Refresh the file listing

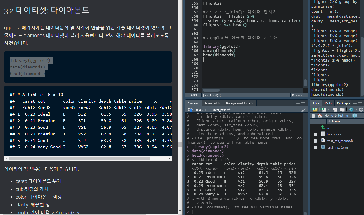click(361, 110)
